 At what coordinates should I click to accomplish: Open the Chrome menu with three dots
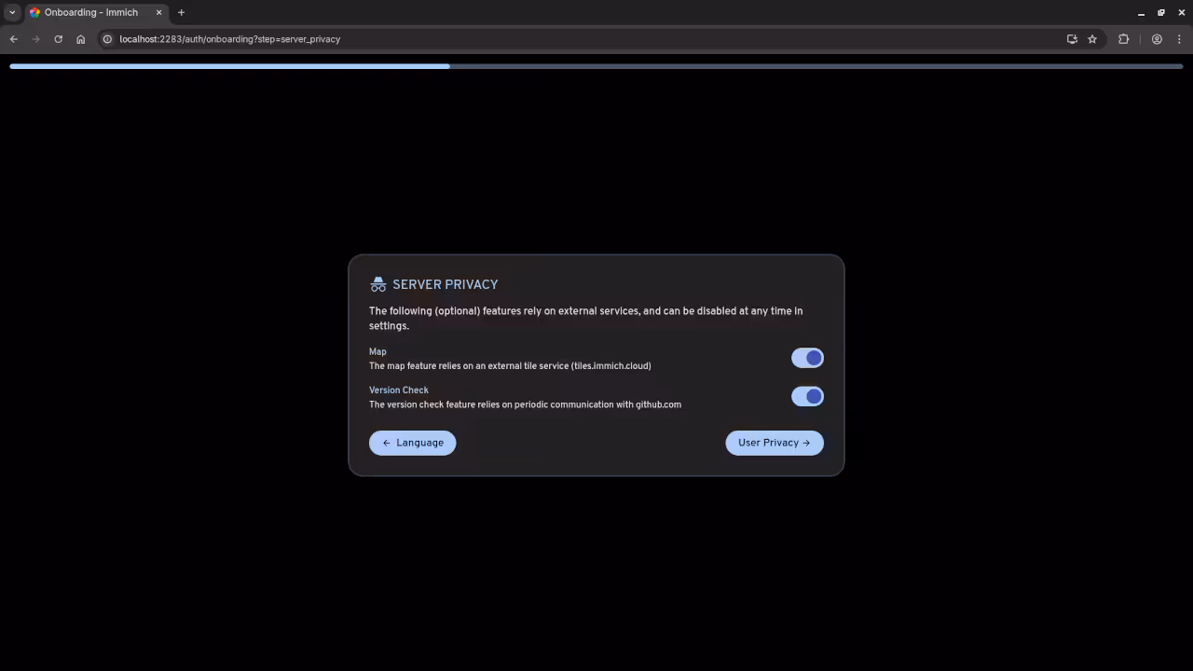[1180, 39]
